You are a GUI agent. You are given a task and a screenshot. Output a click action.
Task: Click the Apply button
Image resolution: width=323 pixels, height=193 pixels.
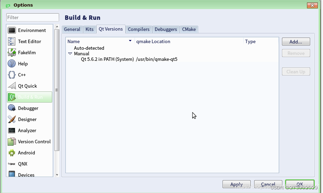pos(236,184)
